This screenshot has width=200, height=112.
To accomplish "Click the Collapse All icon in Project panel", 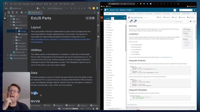I will (x=17, y=12).
